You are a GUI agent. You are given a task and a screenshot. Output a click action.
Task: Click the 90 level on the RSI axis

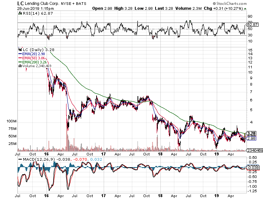coord(250,16)
